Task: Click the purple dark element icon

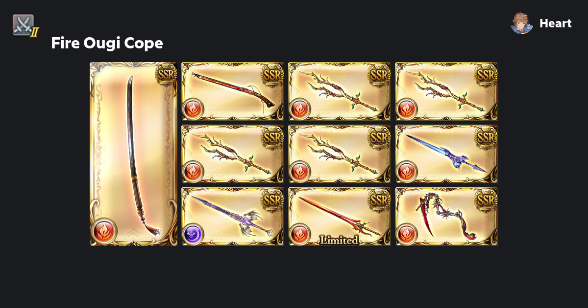Action: click(x=193, y=234)
